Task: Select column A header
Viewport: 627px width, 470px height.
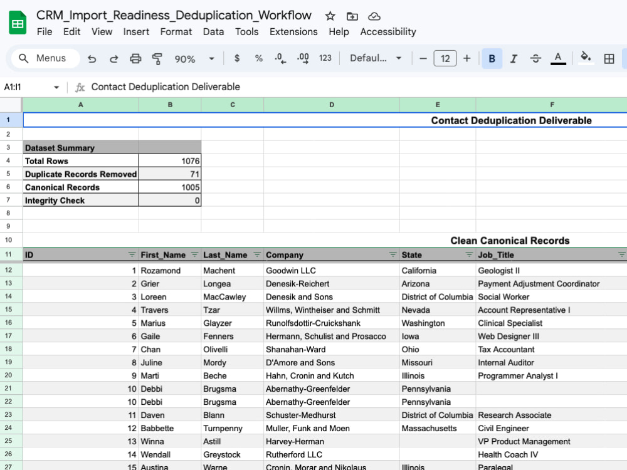Action: [x=81, y=105]
